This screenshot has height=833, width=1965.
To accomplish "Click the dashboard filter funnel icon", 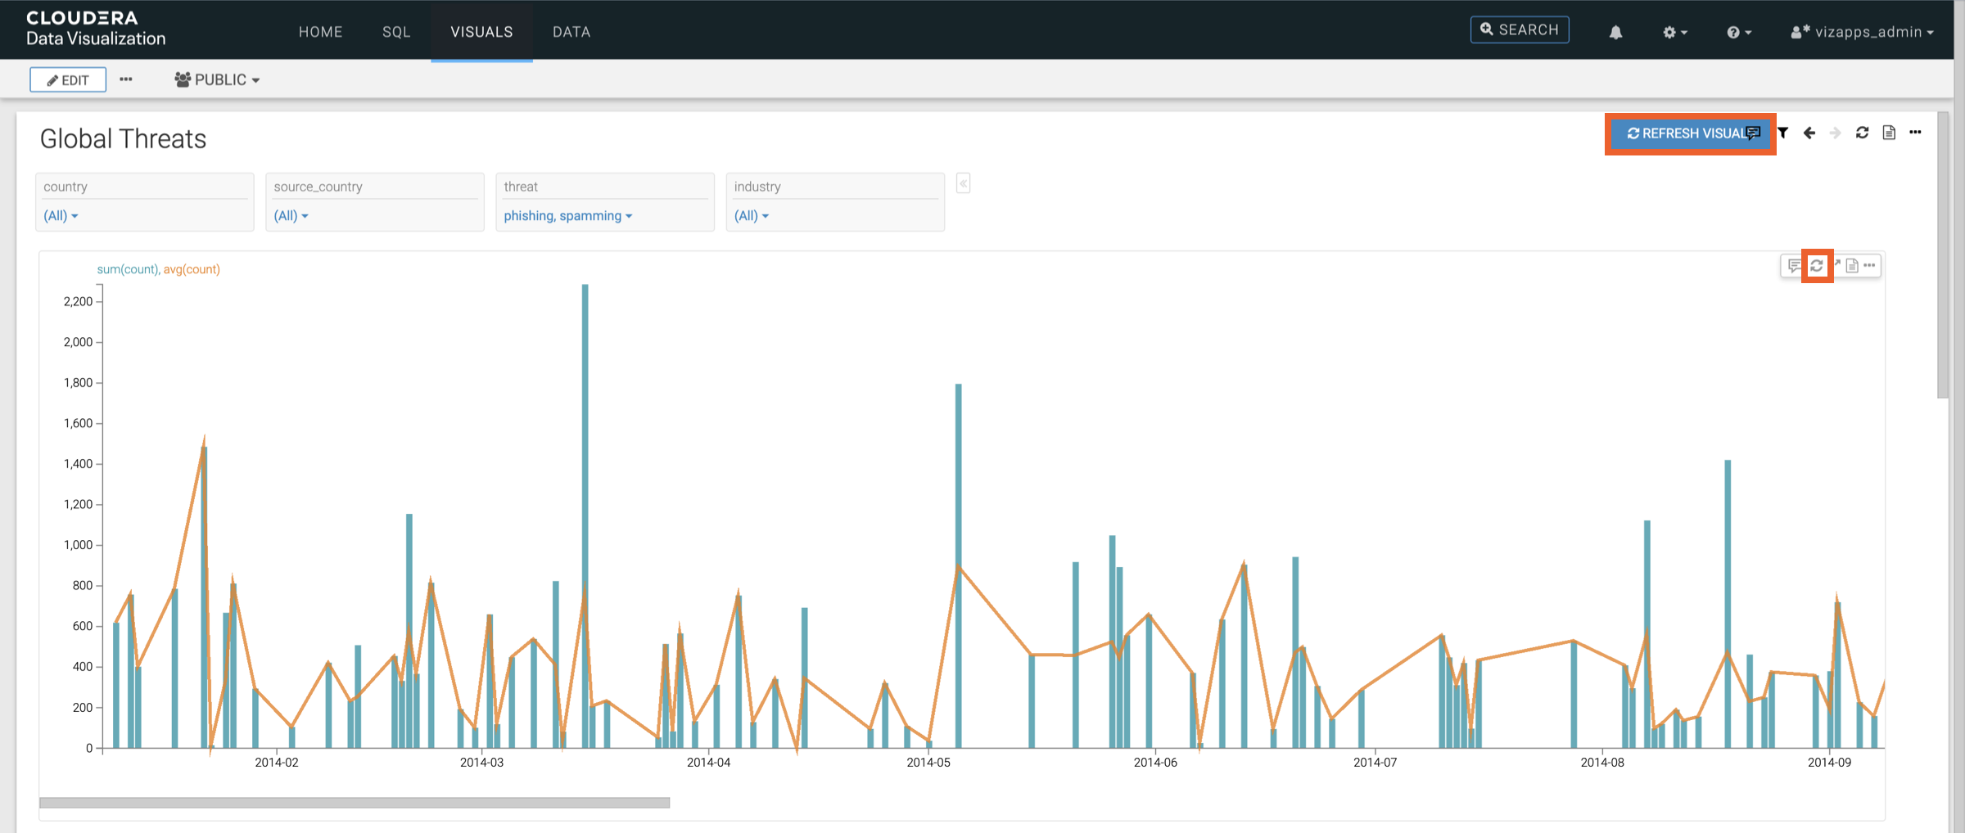I will pyautogui.click(x=1782, y=133).
